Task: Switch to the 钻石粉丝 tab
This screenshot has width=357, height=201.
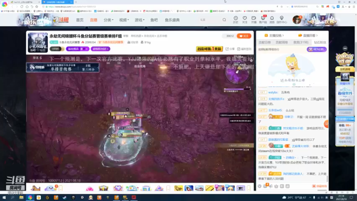Action: coord(320,42)
